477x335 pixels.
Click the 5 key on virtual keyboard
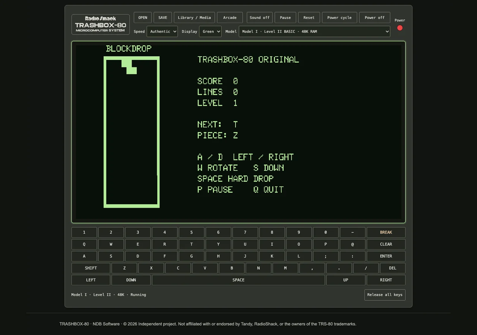(192, 232)
